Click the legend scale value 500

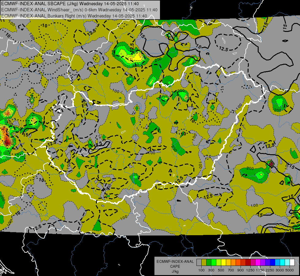pyautogui.click(x=221, y=270)
